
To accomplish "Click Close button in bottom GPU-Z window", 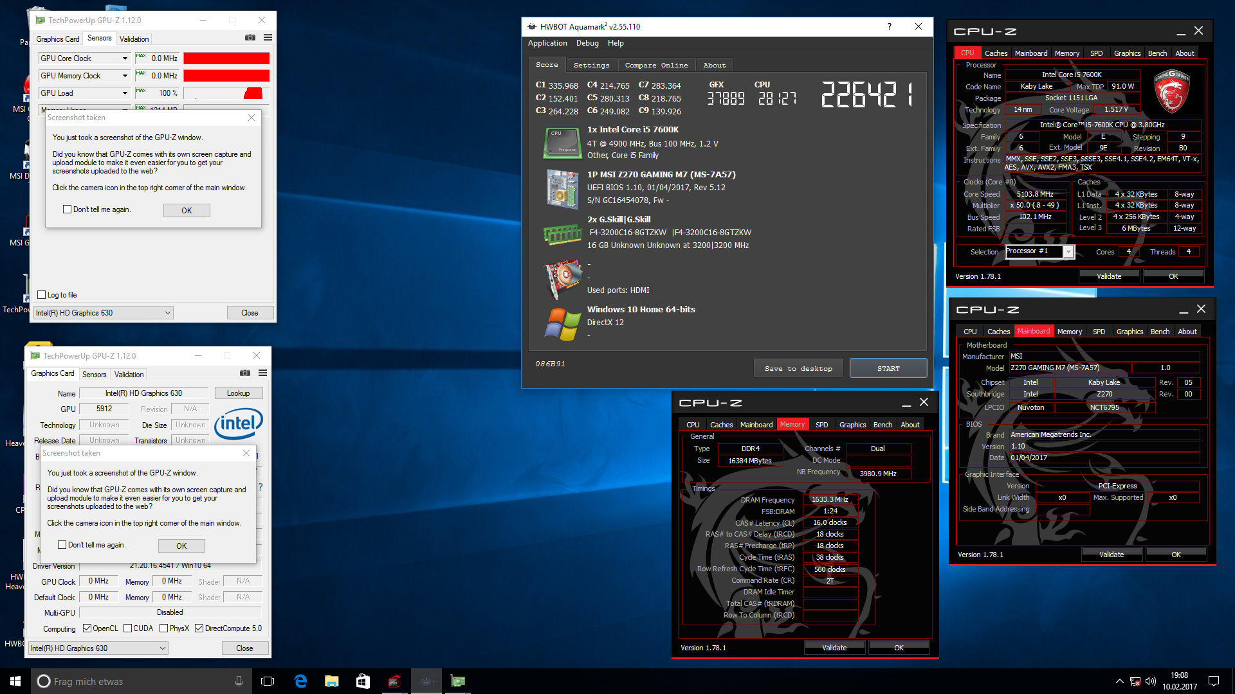I will tap(244, 648).
